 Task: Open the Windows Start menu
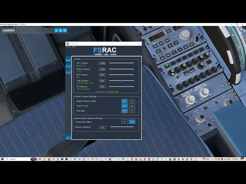point(2,159)
